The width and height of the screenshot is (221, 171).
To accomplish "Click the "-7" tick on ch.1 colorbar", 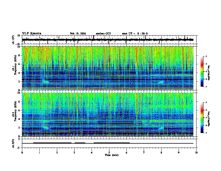I will [x=206, y=87].
